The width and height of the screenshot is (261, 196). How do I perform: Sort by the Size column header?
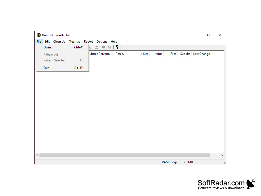coord(138,54)
